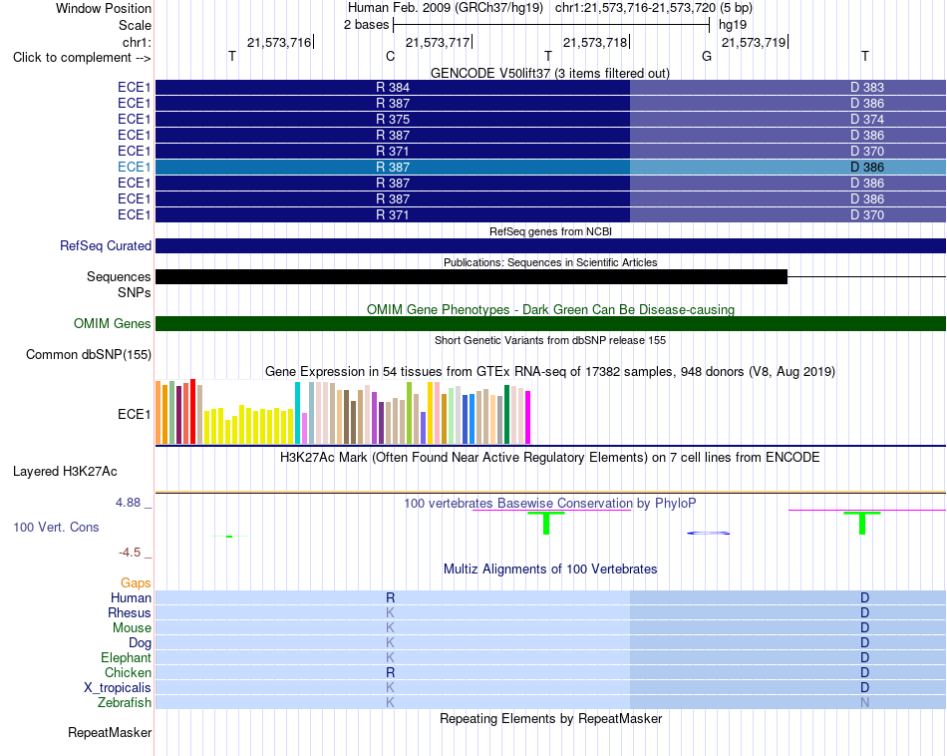947x756 pixels.
Task: Click the highlighted light-blue ECE1 transcript label
Action: (135, 167)
